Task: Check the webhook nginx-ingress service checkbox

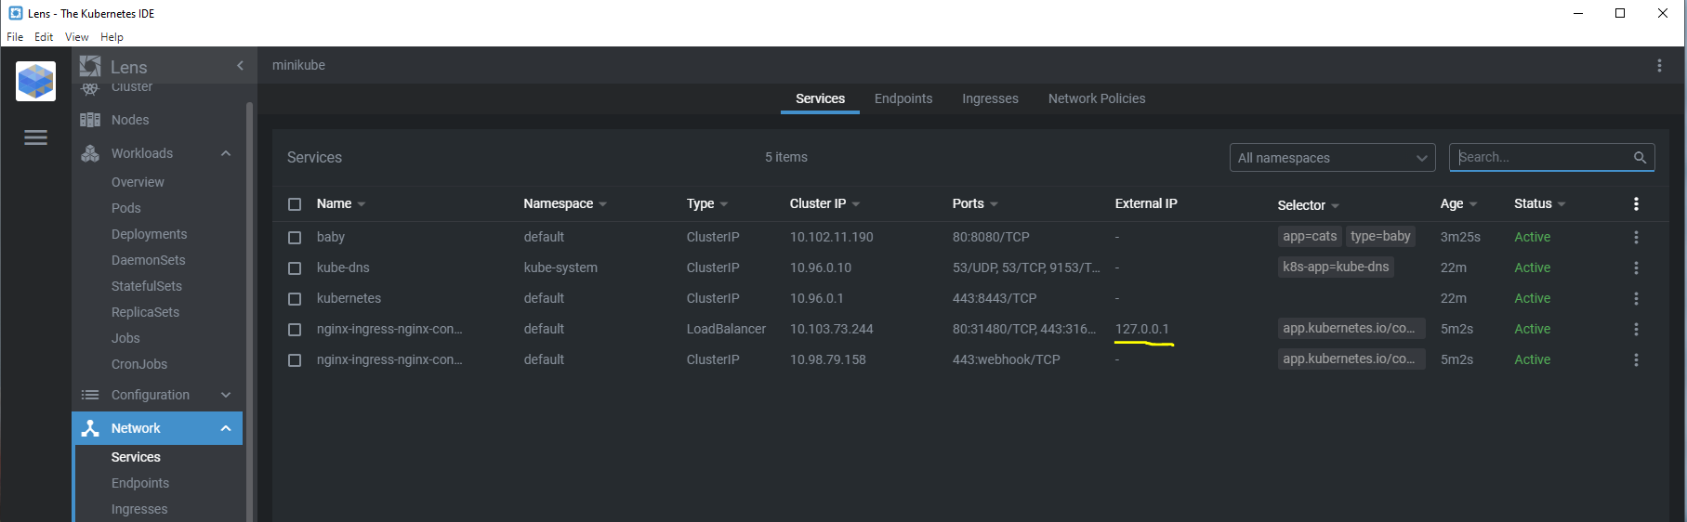Action: pyautogui.click(x=295, y=360)
